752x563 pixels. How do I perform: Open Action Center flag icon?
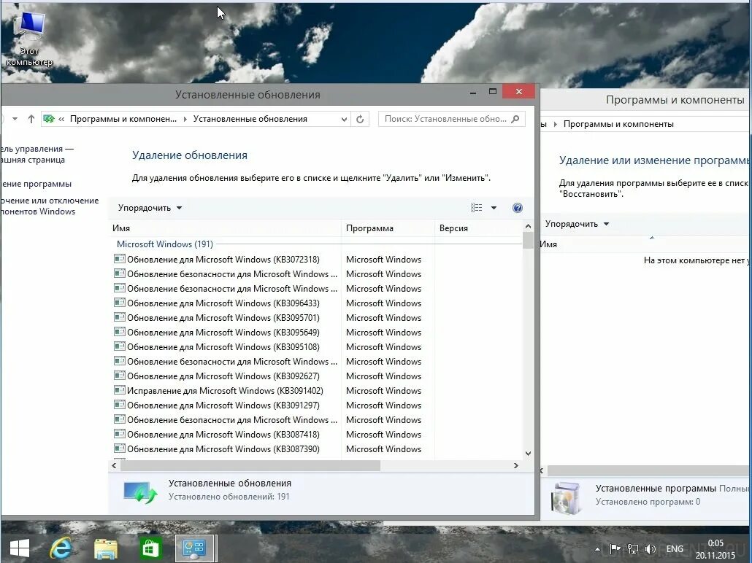[x=615, y=549]
